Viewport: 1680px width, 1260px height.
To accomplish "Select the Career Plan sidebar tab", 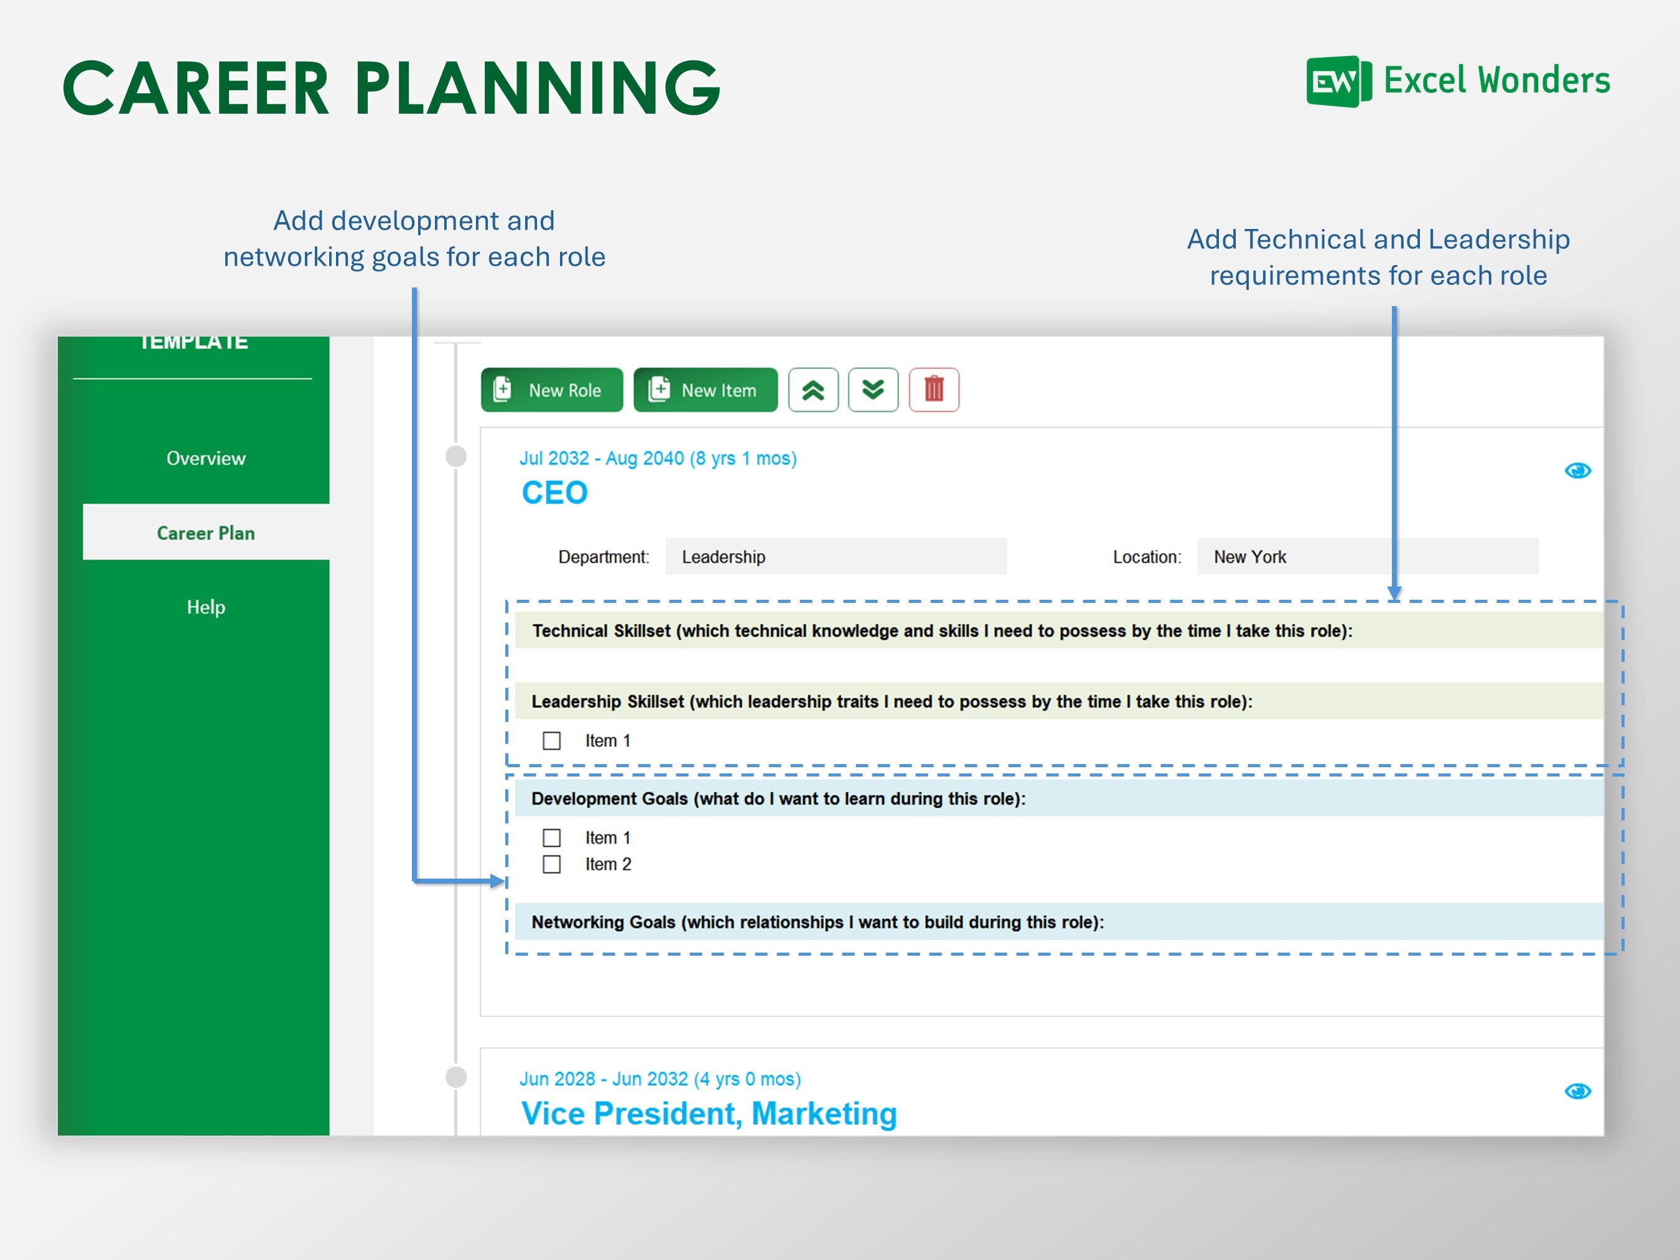I will click(x=206, y=533).
